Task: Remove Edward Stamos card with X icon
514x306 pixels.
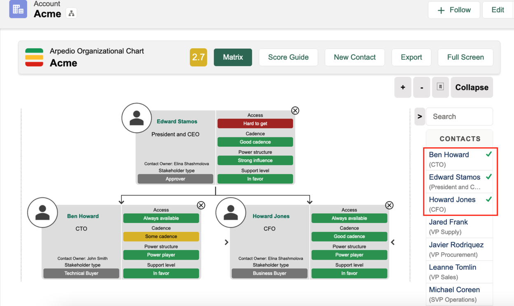Action: coord(295,110)
